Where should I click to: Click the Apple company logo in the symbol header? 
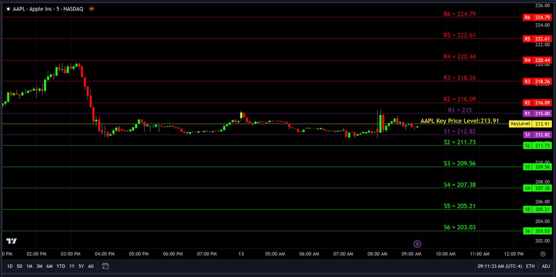(7, 8)
